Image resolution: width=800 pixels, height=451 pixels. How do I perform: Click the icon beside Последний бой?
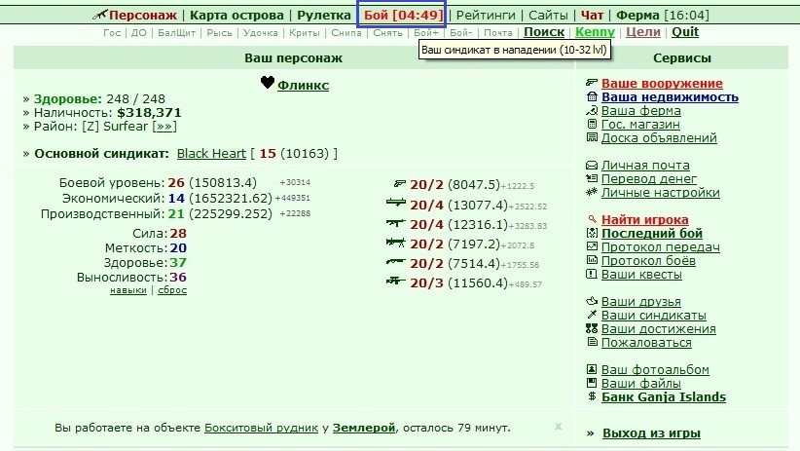[592, 233]
